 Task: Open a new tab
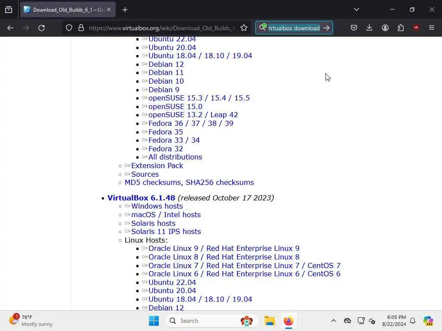(x=125, y=10)
